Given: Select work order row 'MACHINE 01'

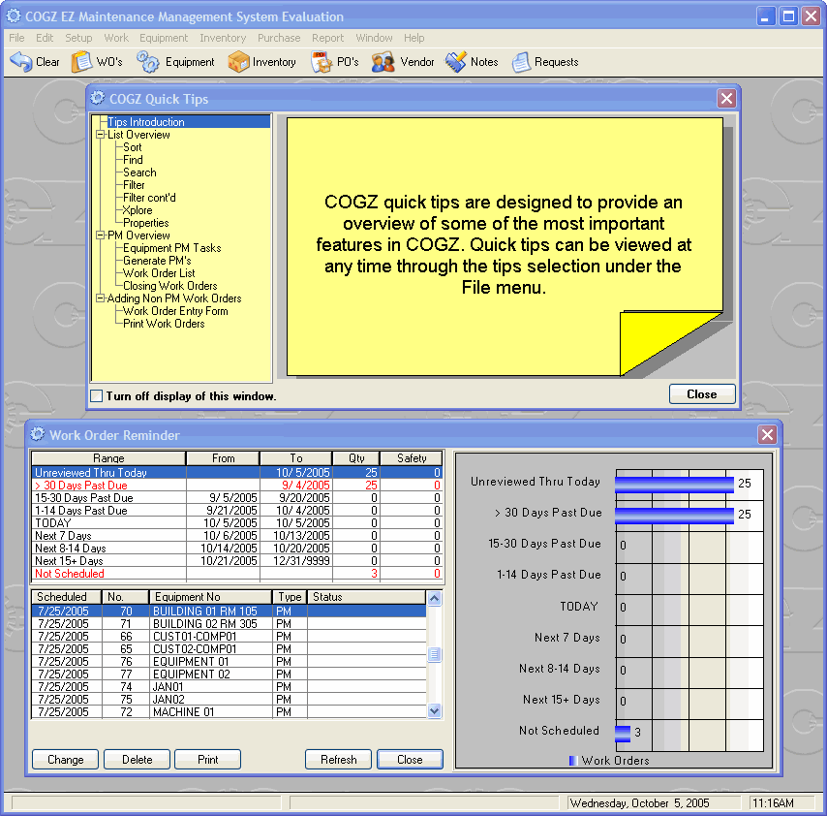Looking at the screenshot, I should pos(229,712).
